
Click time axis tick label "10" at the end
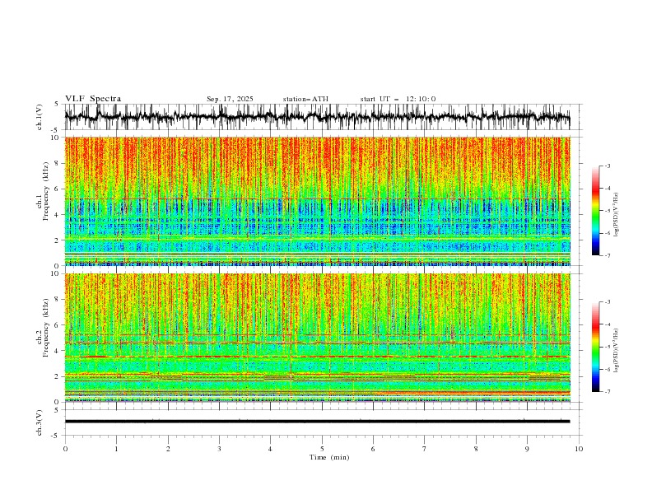pyautogui.click(x=579, y=449)
